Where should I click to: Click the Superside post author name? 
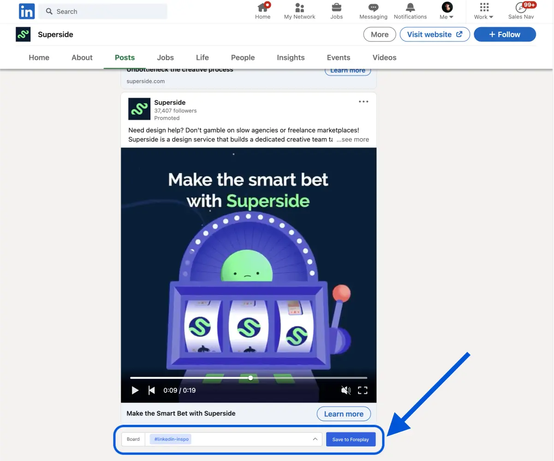170,102
